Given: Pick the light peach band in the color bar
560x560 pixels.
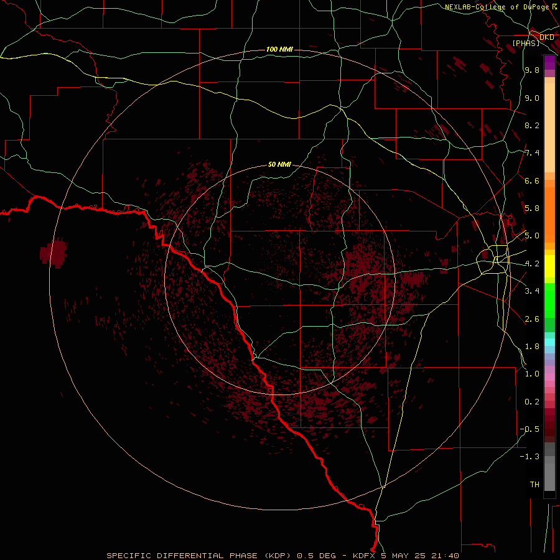Looking at the screenshot, I should 549,128.
